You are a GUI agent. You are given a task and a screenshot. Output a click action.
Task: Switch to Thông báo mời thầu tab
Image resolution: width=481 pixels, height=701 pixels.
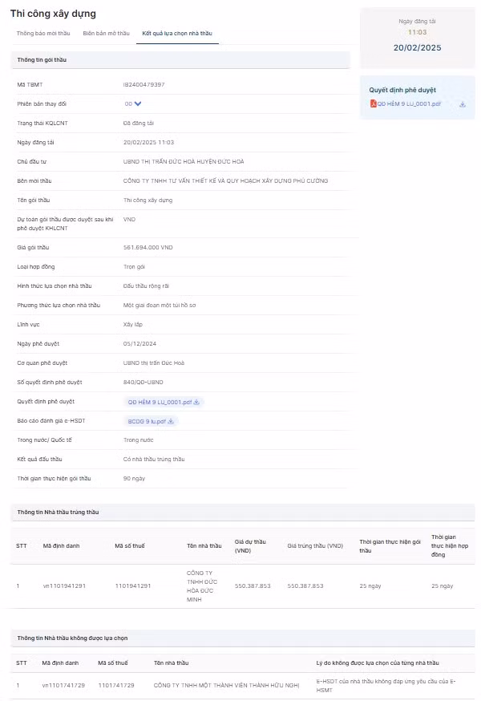coord(43,34)
